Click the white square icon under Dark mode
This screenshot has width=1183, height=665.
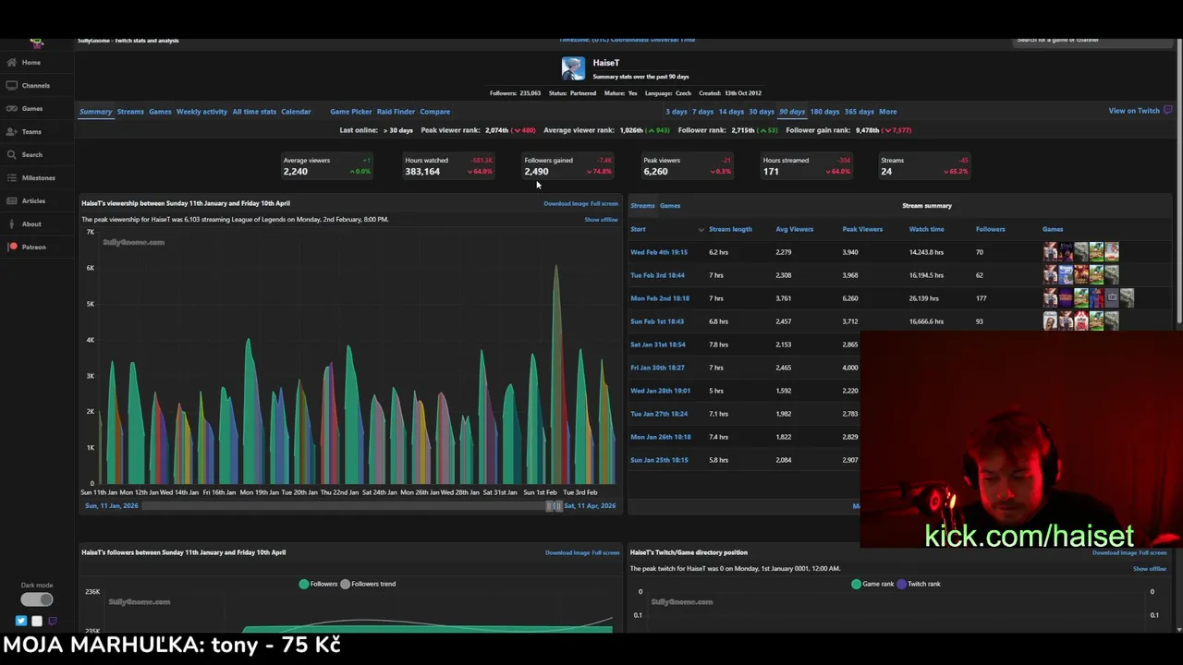[37, 622]
